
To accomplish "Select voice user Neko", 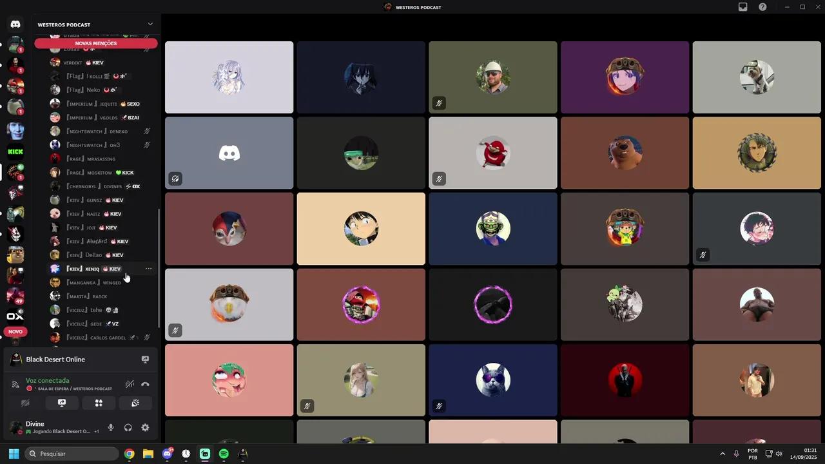I will [103, 90].
